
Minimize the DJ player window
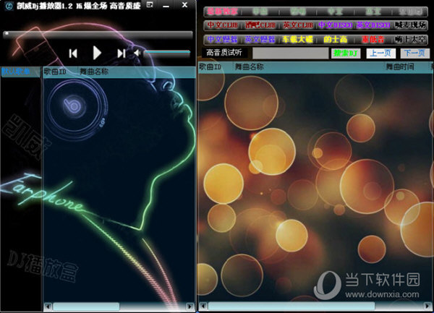pyautogui.click(x=166, y=6)
